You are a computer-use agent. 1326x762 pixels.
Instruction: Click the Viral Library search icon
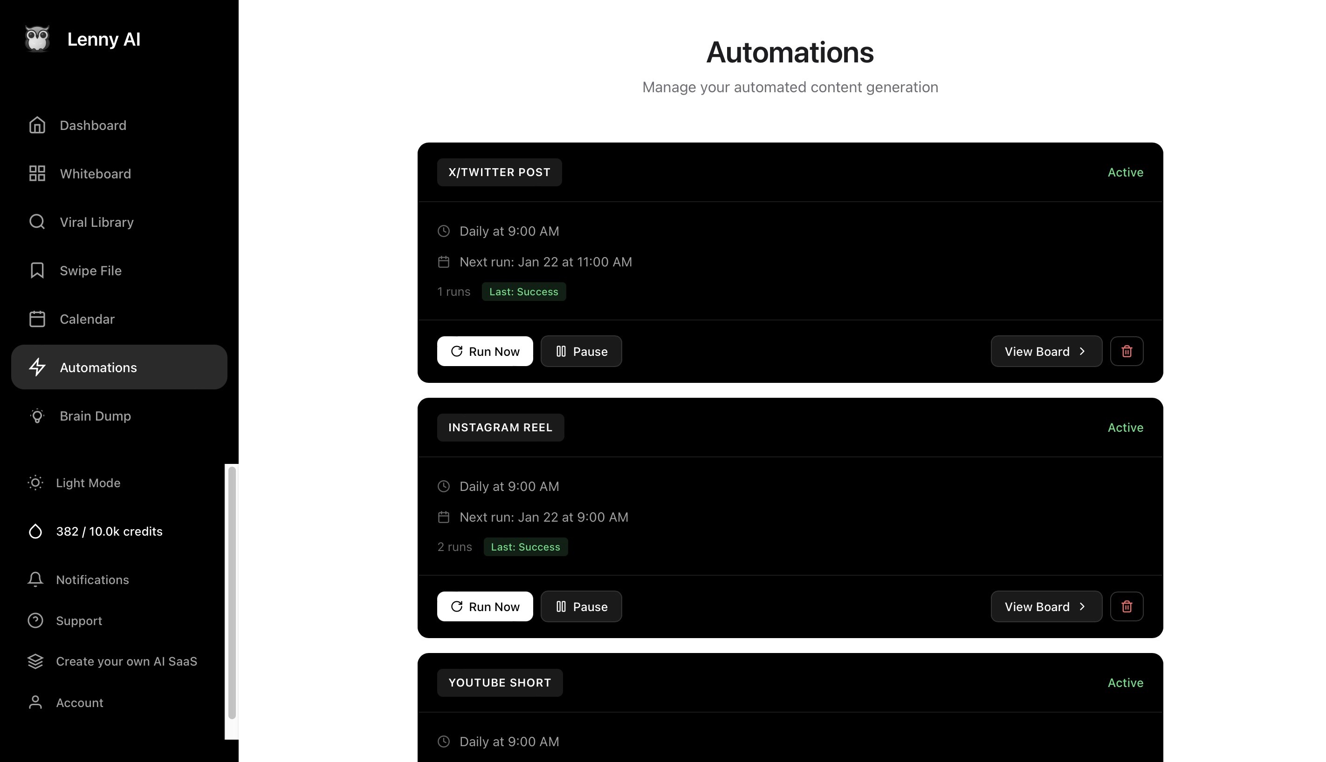pyautogui.click(x=37, y=222)
